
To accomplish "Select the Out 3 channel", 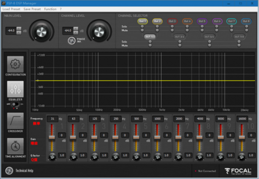I will tap(172, 21).
